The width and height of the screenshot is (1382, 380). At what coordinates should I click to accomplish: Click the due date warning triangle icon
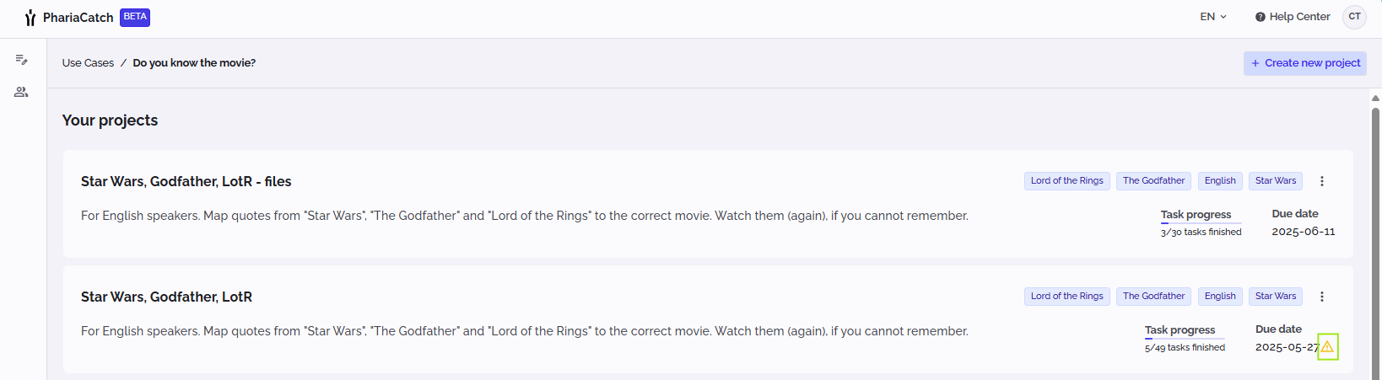tap(1327, 346)
